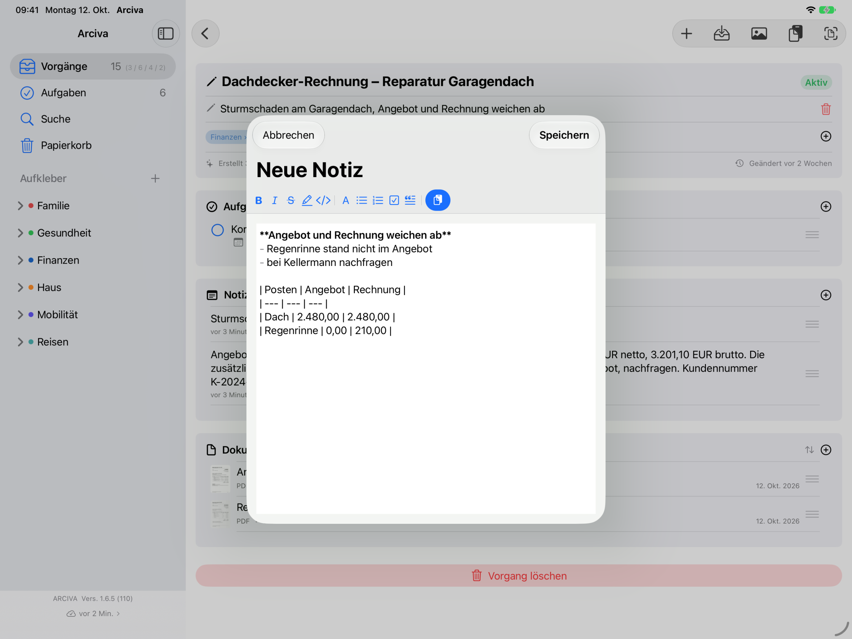The height and width of the screenshot is (639, 852).
Task: Insert inline code formatting
Action: click(323, 200)
